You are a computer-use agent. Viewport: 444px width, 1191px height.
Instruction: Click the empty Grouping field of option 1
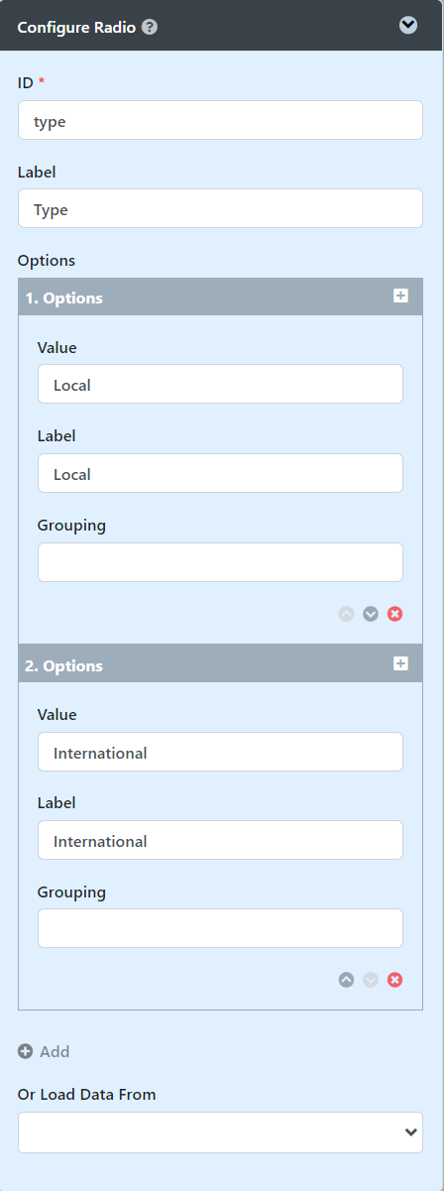tap(220, 562)
